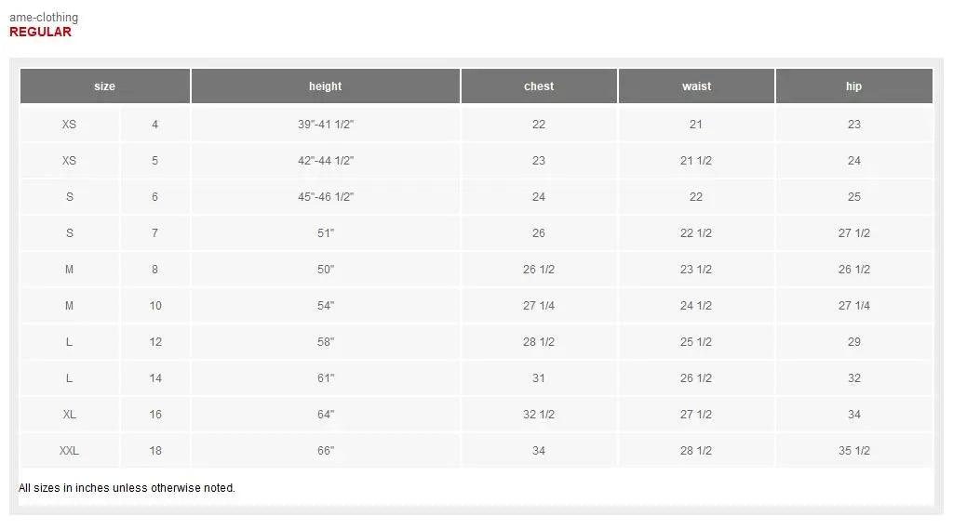This screenshot has width=953, height=529.
Task: Click the chest value 32 1/2
Action: 539,415
